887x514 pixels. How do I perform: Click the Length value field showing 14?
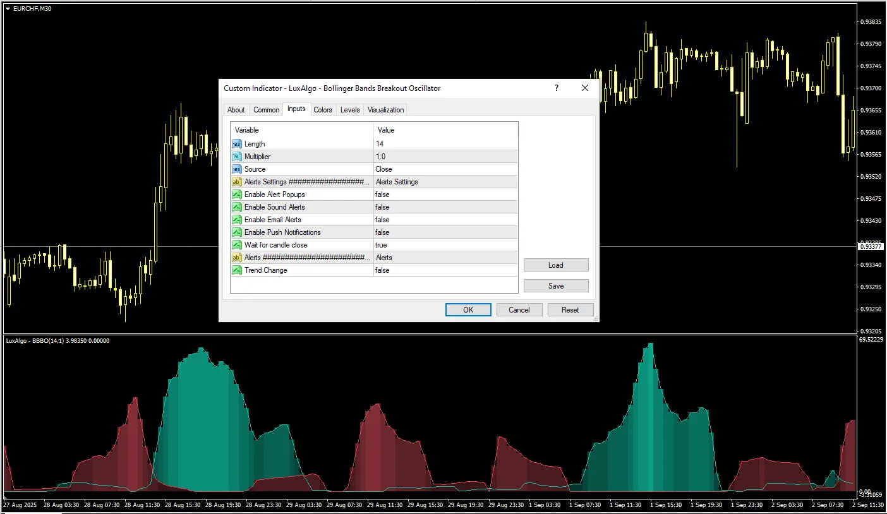pyautogui.click(x=442, y=144)
